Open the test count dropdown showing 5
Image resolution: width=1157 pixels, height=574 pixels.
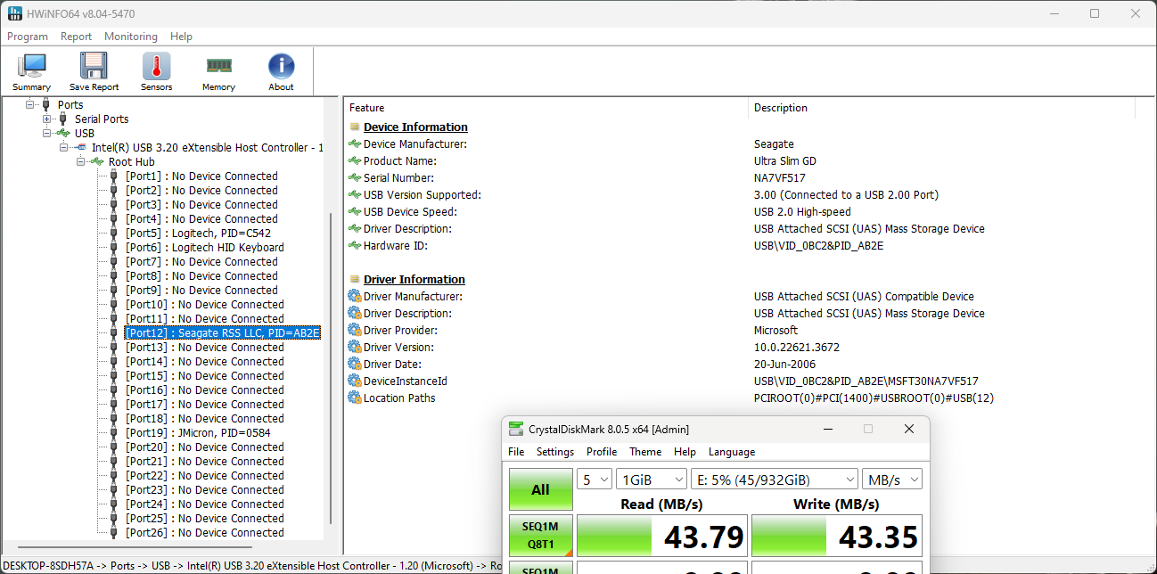[x=595, y=480]
